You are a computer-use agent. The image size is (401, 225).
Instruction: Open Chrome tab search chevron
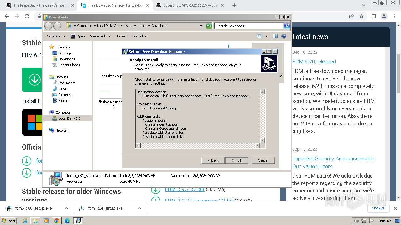tap(364, 5)
